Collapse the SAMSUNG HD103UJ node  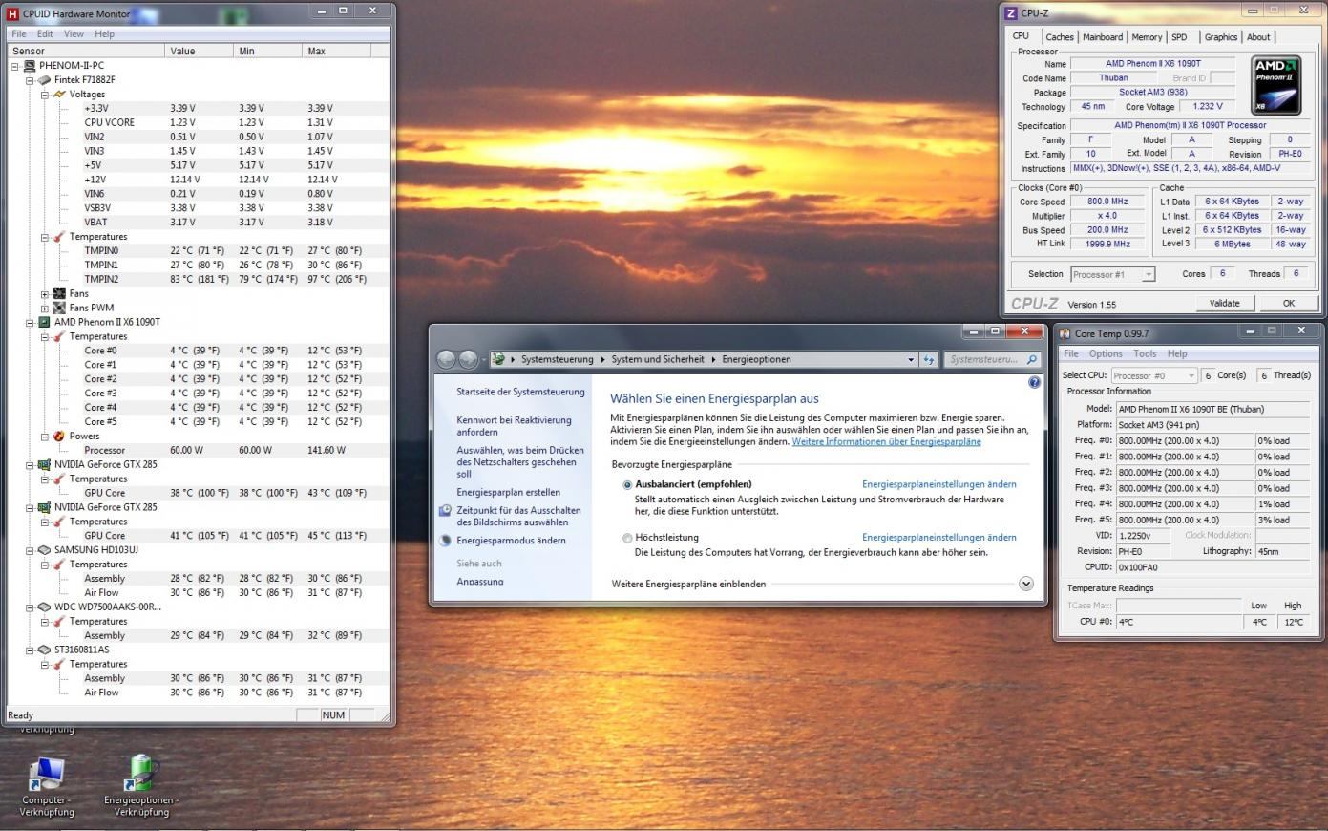[x=30, y=550]
